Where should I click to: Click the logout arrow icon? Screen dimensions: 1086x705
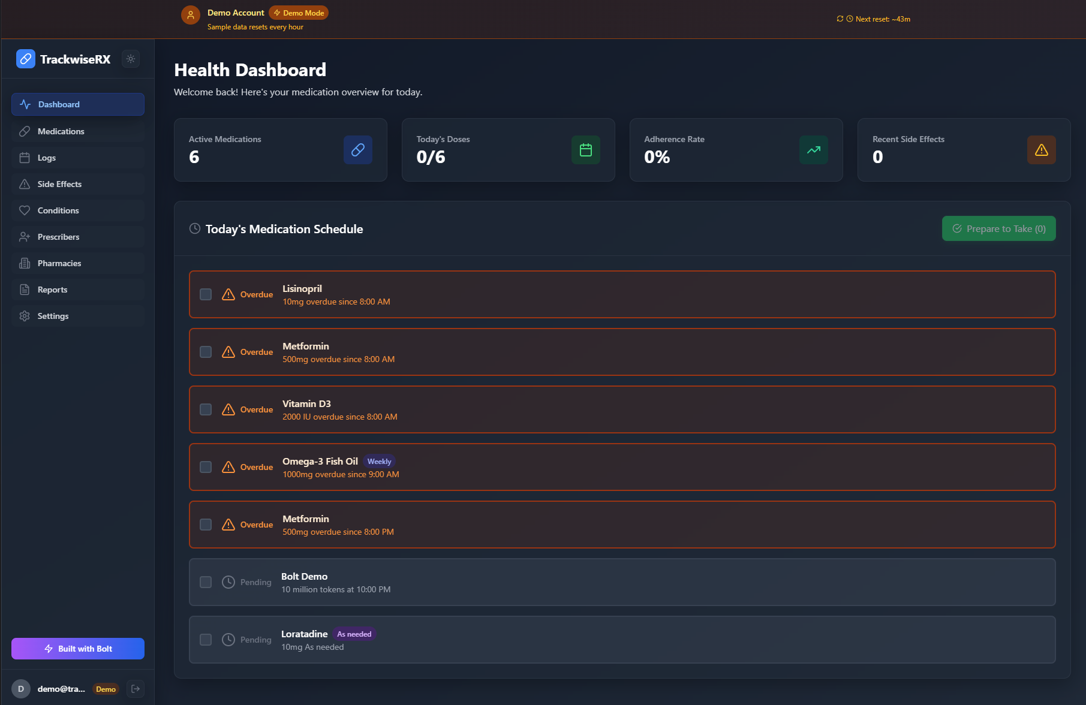(136, 689)
